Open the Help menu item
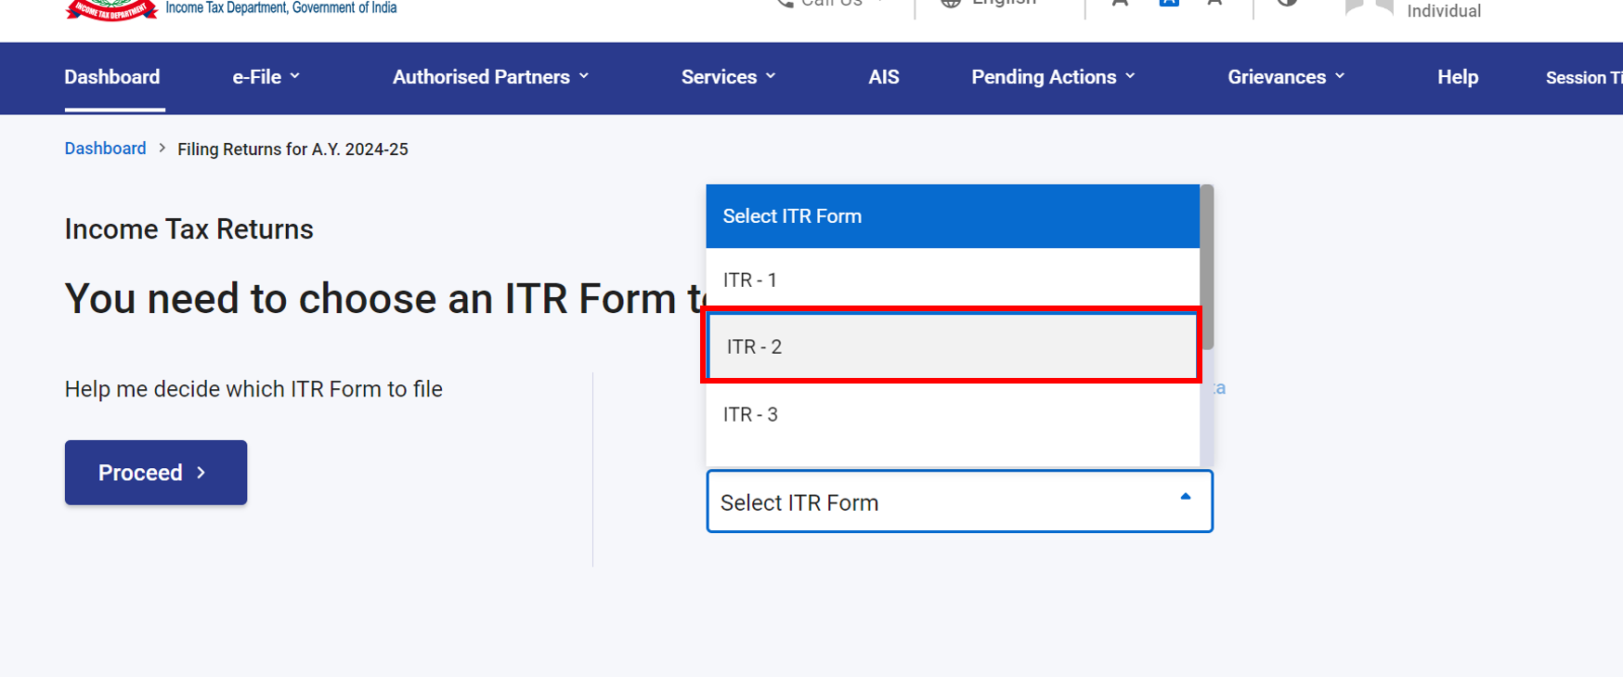The image size is (1623, 677). [x=1457, y=77]
